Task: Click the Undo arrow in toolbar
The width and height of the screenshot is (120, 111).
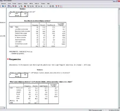Action: [3, 6]
